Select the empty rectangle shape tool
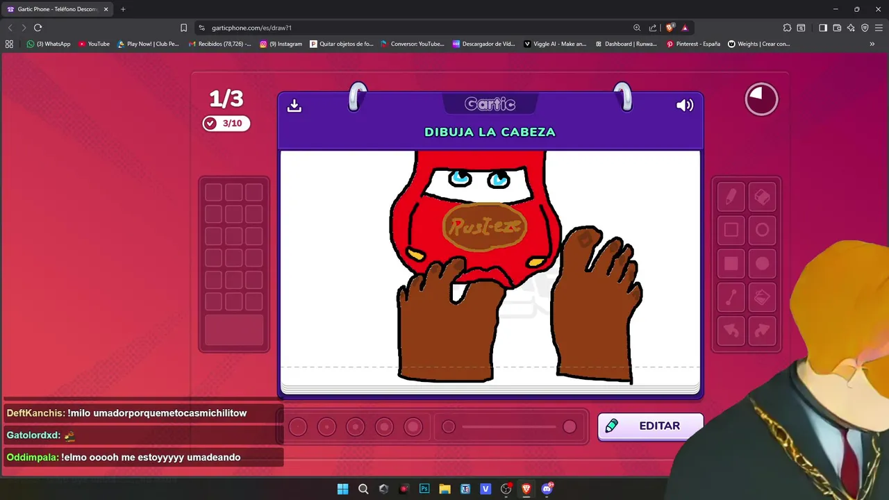The height and width of the screenshot is (500, 889). (731, 230)
